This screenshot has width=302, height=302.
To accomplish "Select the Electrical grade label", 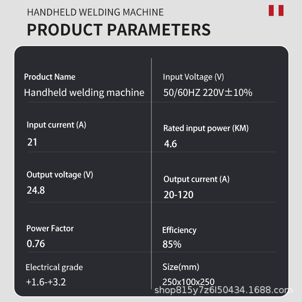I will [54, 268].
